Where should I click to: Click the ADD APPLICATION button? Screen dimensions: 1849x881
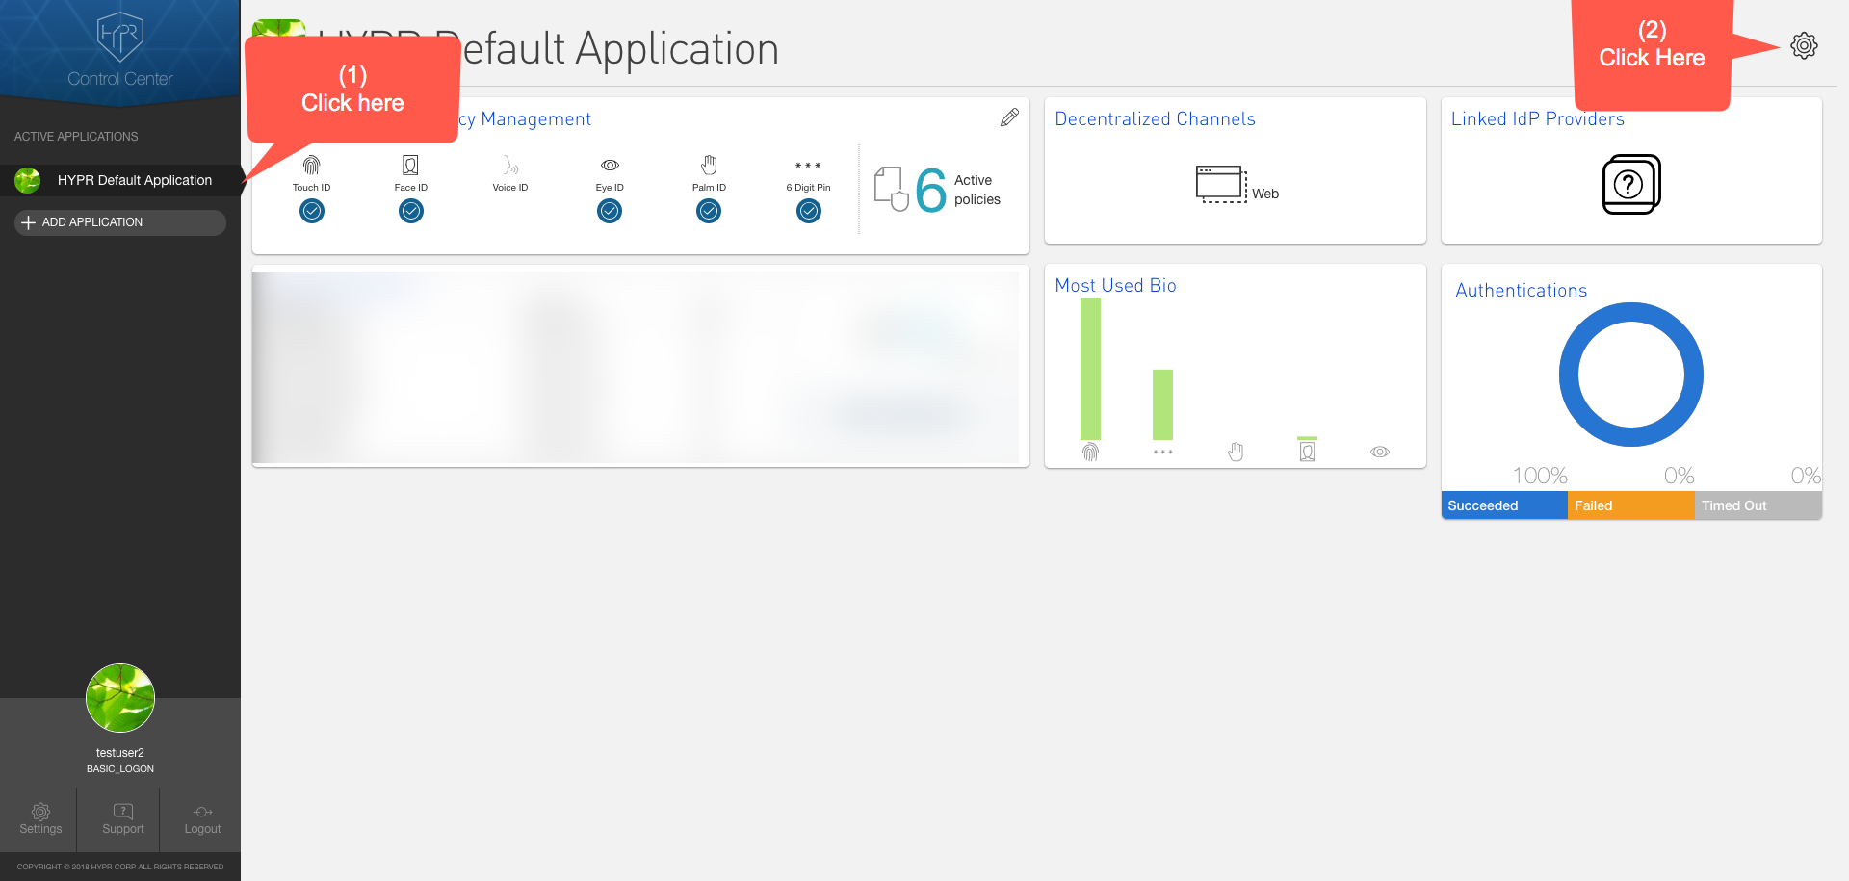pos(120,222)
